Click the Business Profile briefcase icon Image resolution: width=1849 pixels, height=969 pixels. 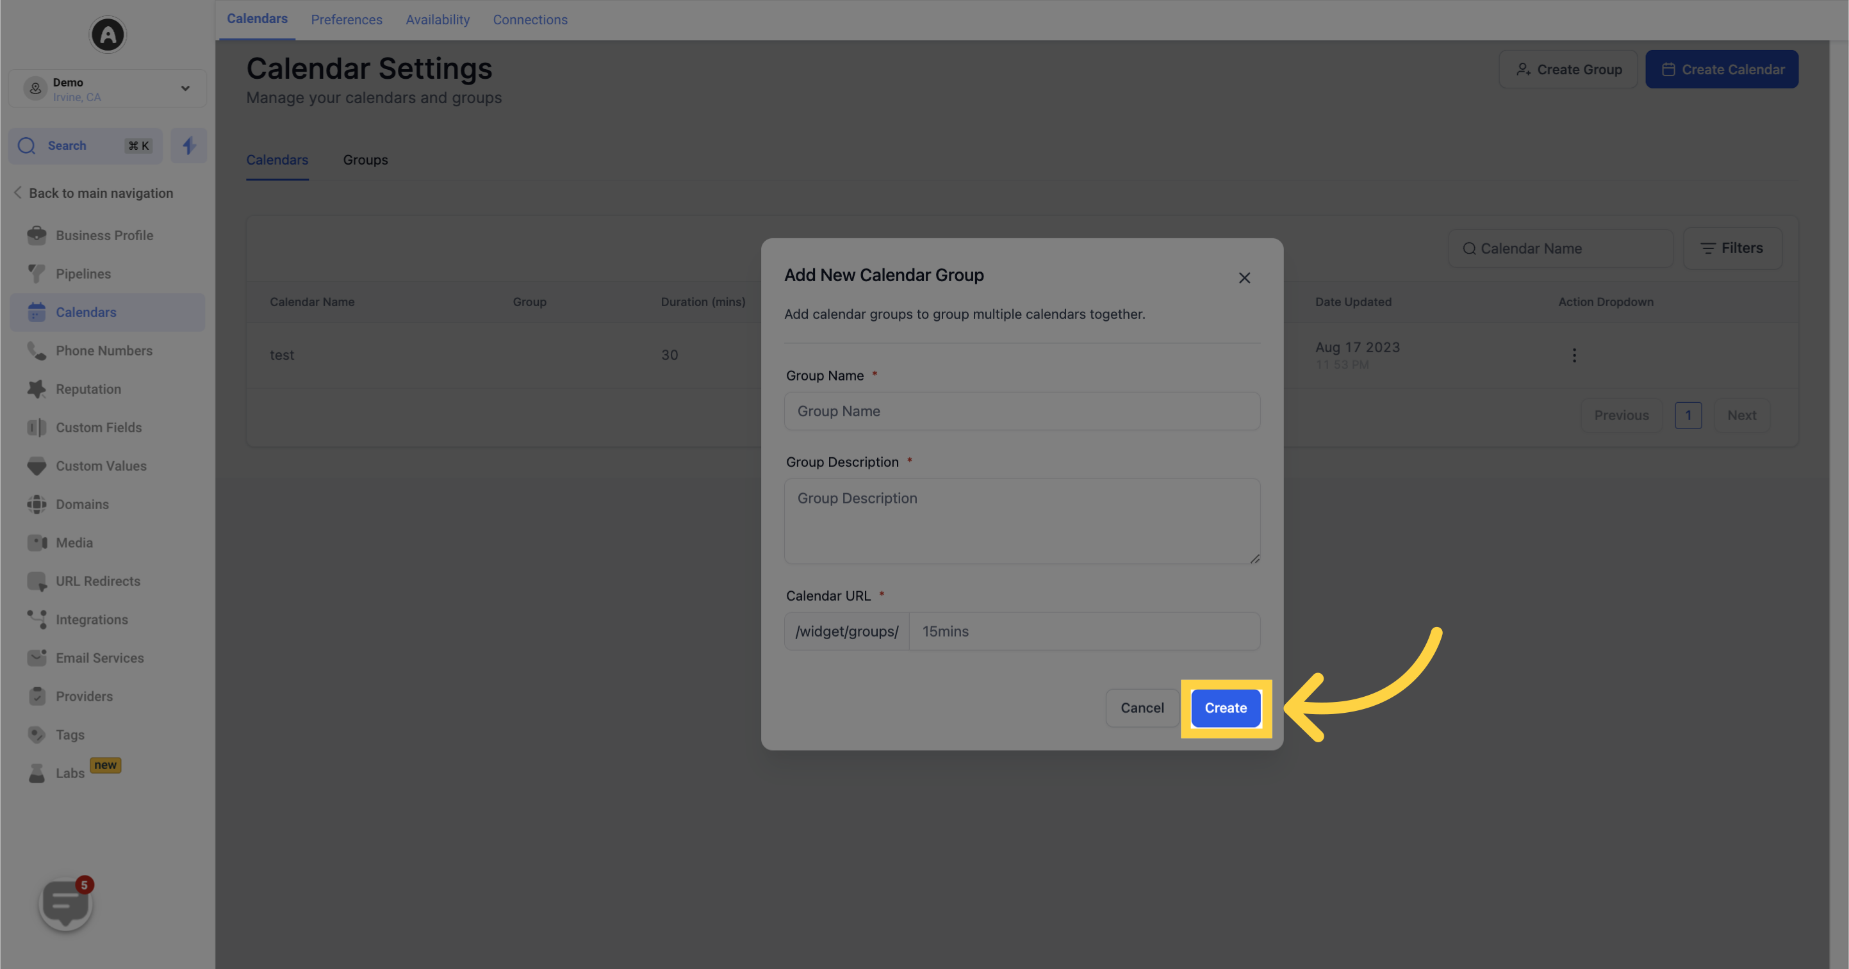(x=37, y=236)
